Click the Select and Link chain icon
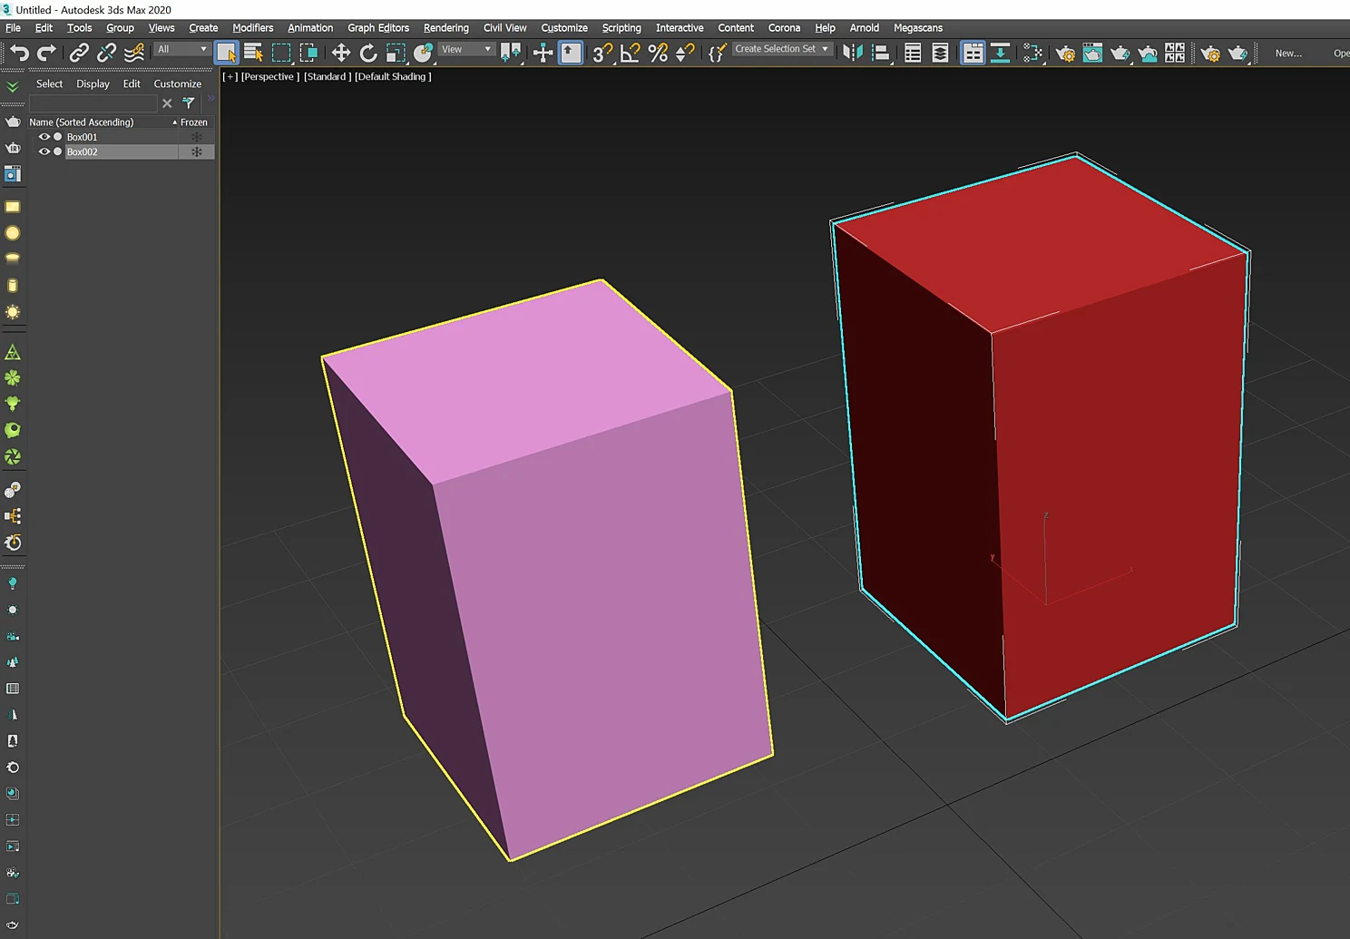 79,54
